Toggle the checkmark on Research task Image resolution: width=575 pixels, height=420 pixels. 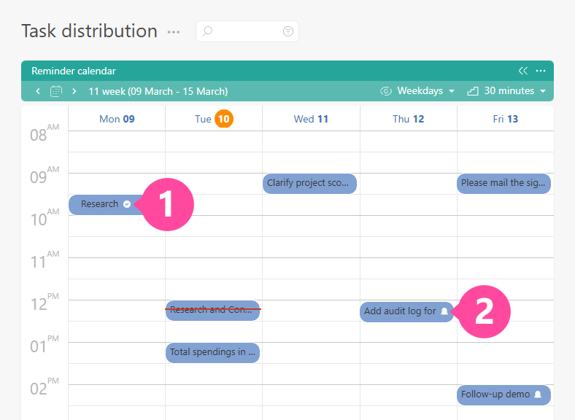pos(127,204)
